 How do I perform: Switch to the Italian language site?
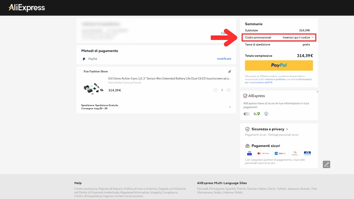pyautogui.click(x=262, y=189)
